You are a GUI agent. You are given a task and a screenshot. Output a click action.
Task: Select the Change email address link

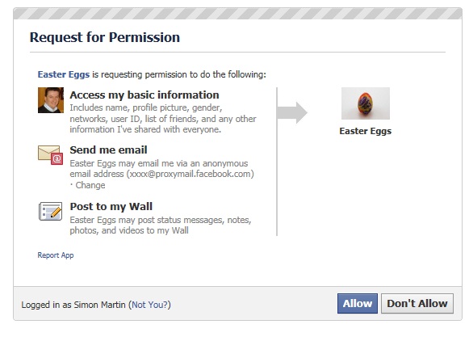click(90, 185)
